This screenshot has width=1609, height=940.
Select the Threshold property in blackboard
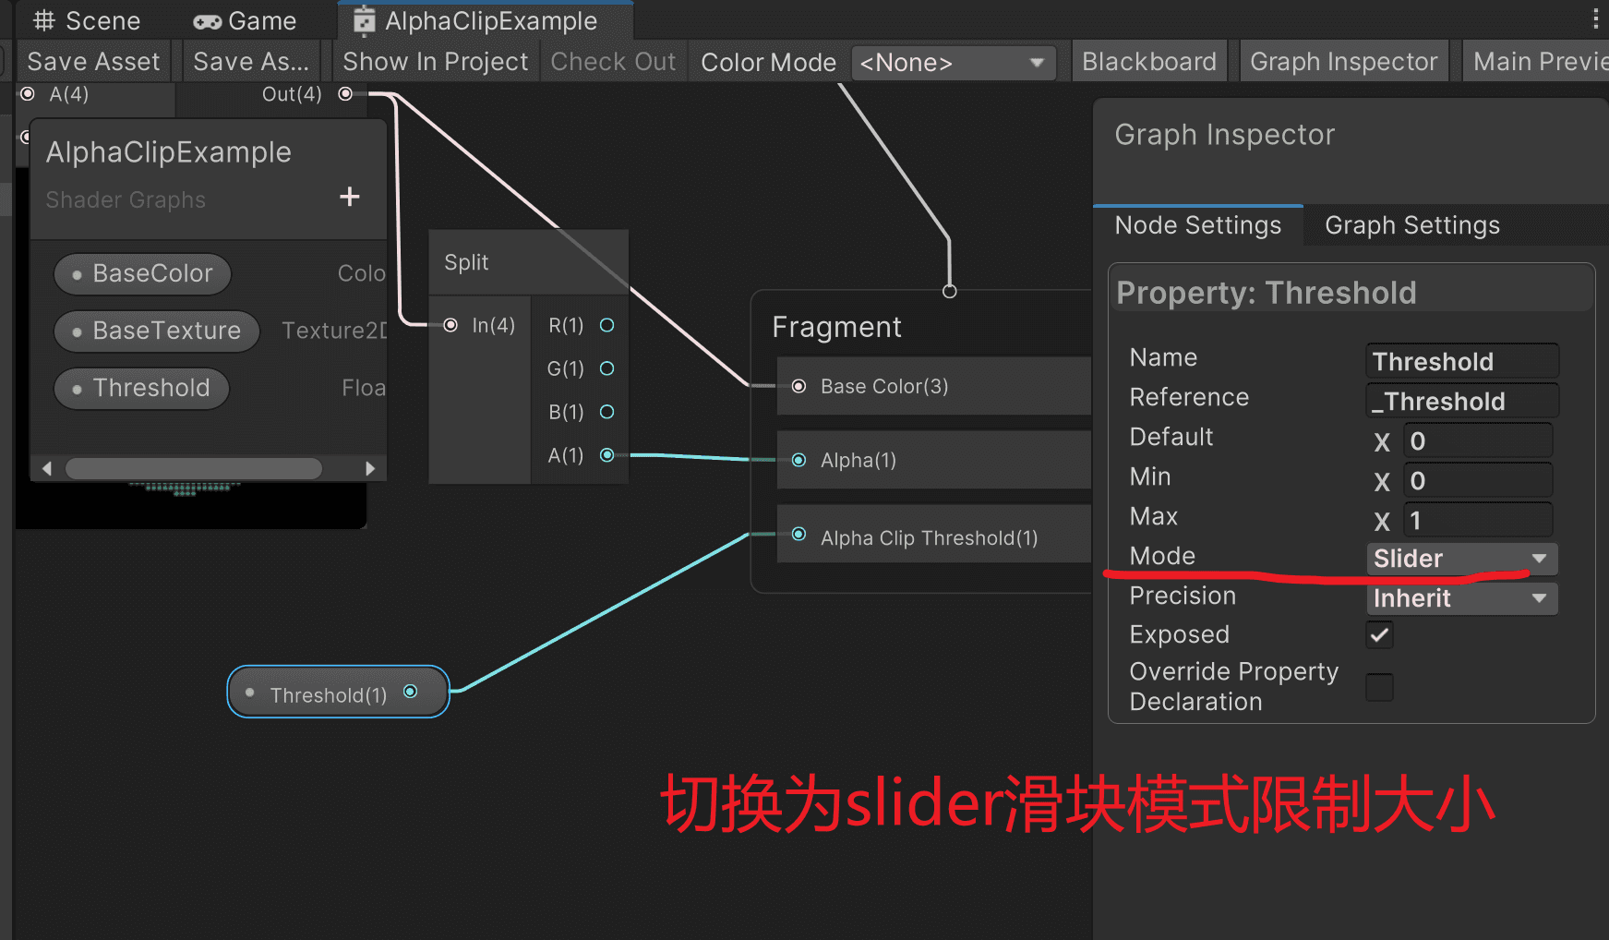[x=141, y=389]
